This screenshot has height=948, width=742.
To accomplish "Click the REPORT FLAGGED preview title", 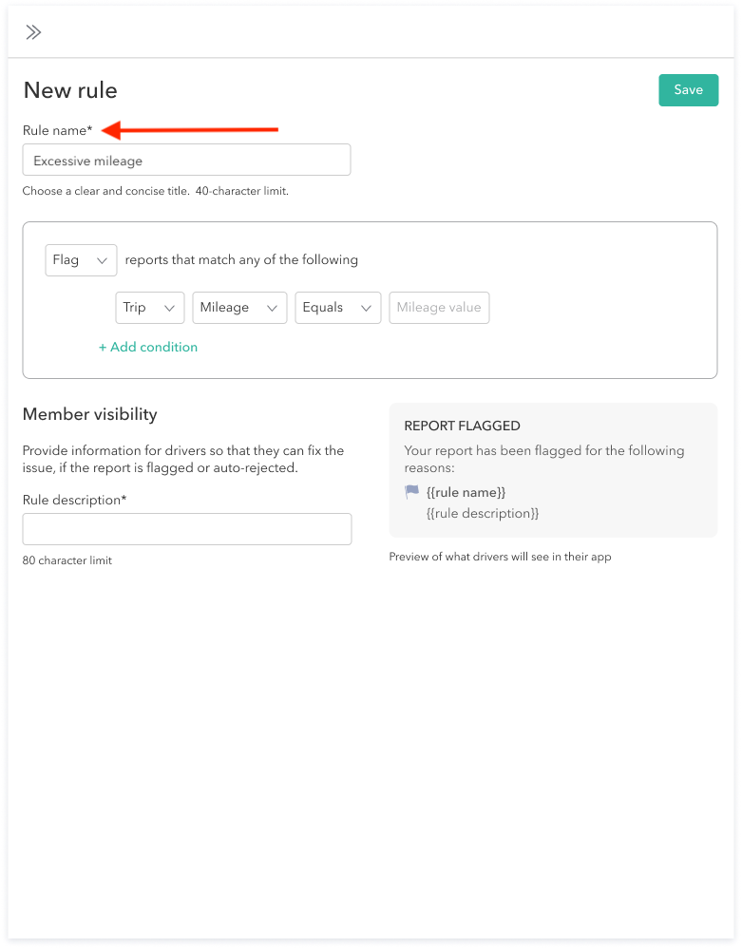I will click(462, 427).
